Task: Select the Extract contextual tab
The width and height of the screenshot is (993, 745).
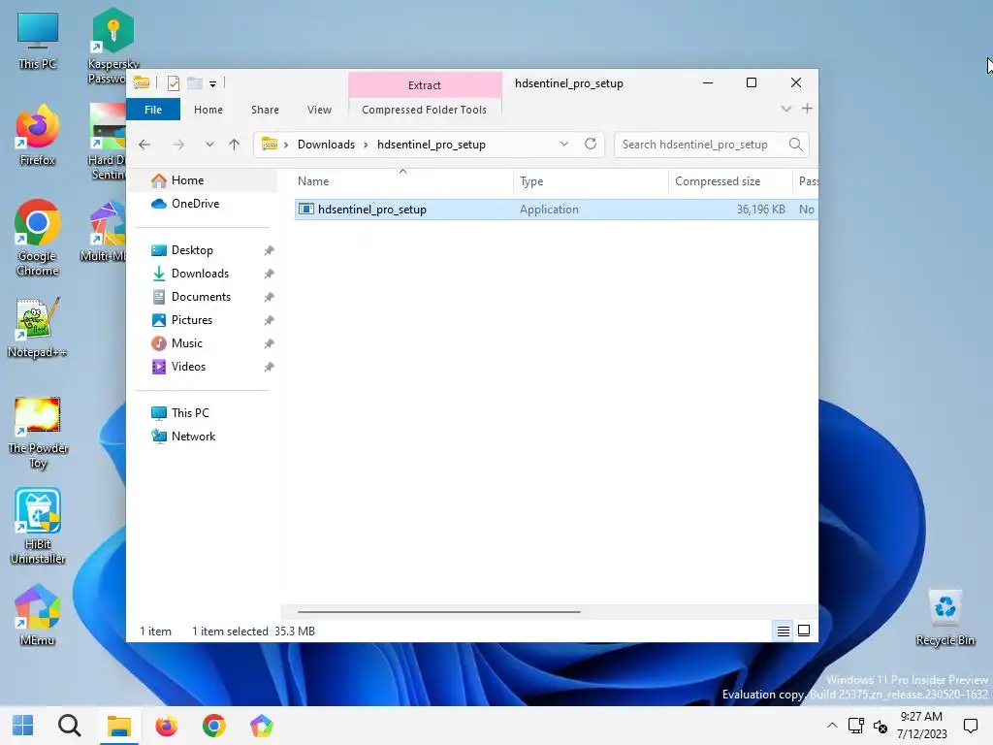Action: [x=425, y=85]
